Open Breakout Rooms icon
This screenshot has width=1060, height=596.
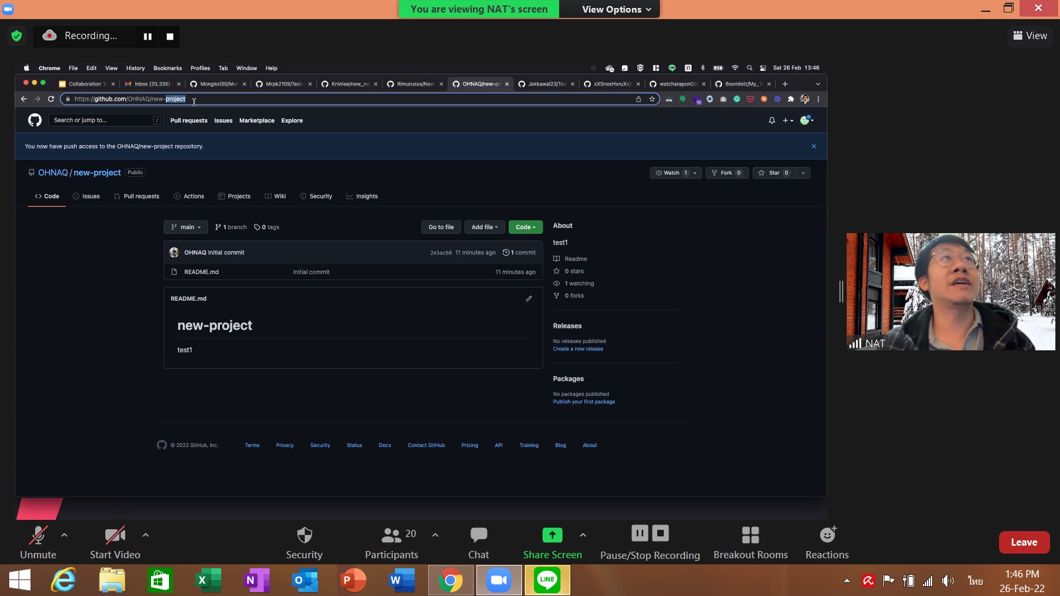751,535
